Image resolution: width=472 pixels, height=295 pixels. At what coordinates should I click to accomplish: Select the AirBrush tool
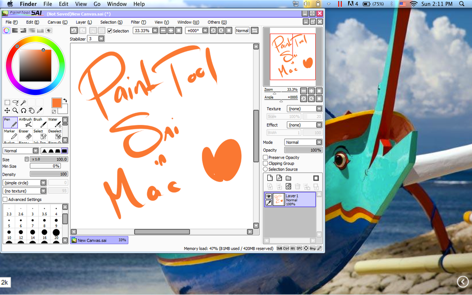pyautogui.click(x=25, y=123)
